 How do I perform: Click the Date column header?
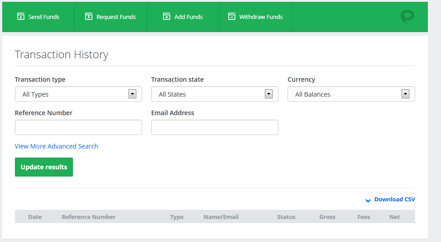35,217
